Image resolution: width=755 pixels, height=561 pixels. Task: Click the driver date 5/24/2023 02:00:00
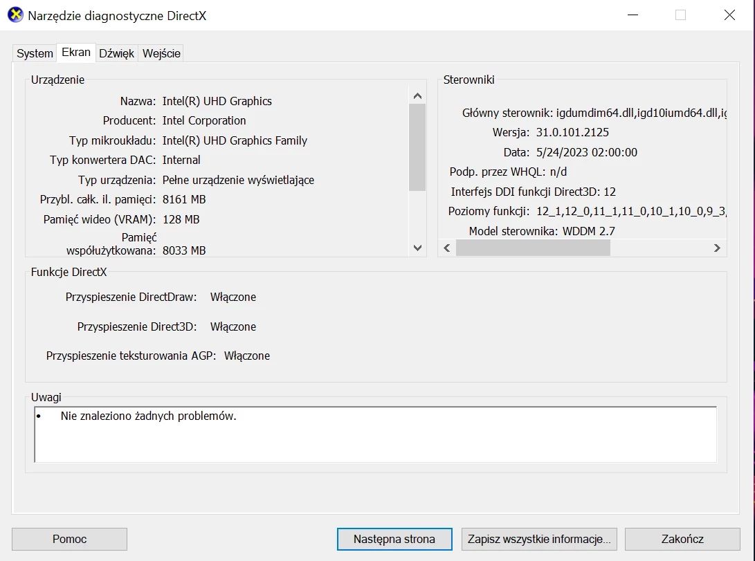[x=586, y=152]
